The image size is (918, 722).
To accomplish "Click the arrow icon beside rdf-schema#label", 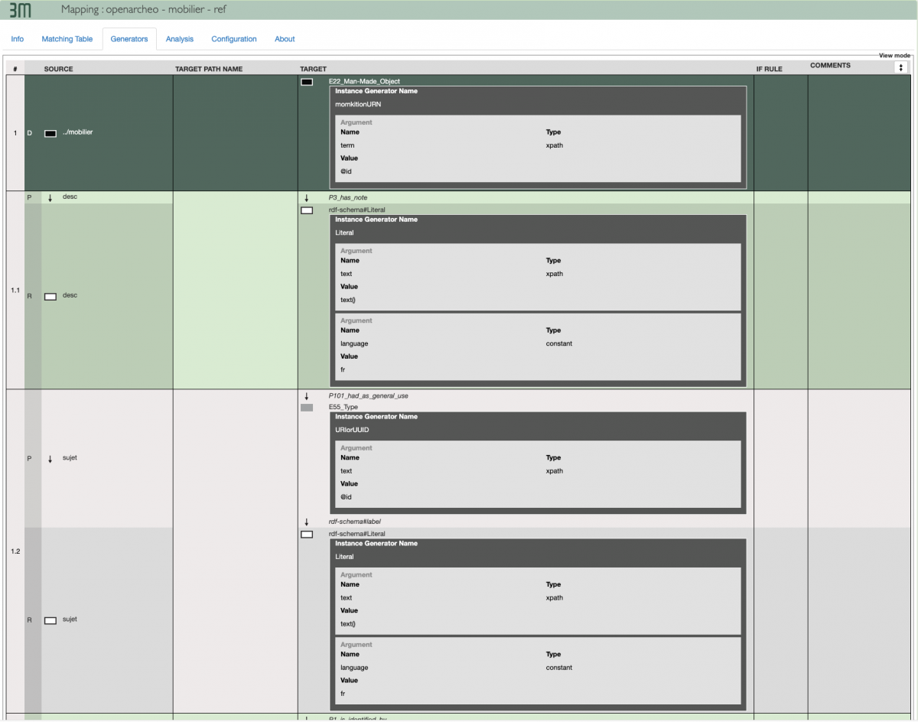I will coord(307,522).
